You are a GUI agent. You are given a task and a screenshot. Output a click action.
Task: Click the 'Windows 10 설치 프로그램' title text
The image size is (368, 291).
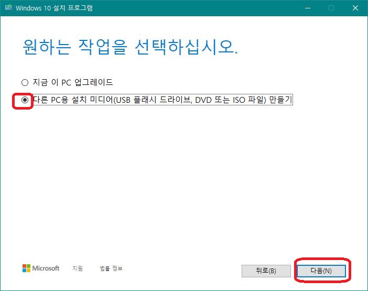[x=54, y=8]
